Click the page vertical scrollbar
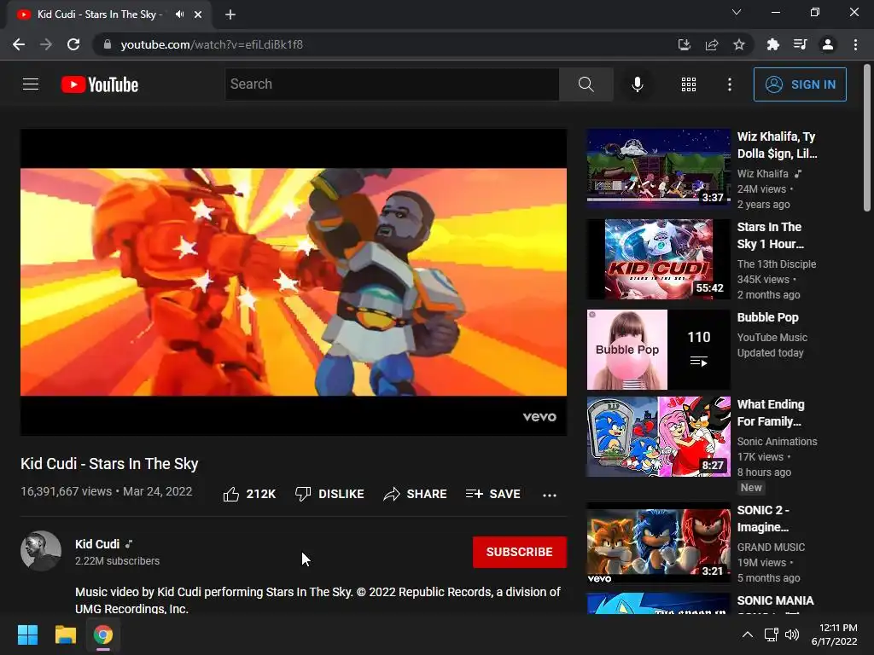 [867, 137]
